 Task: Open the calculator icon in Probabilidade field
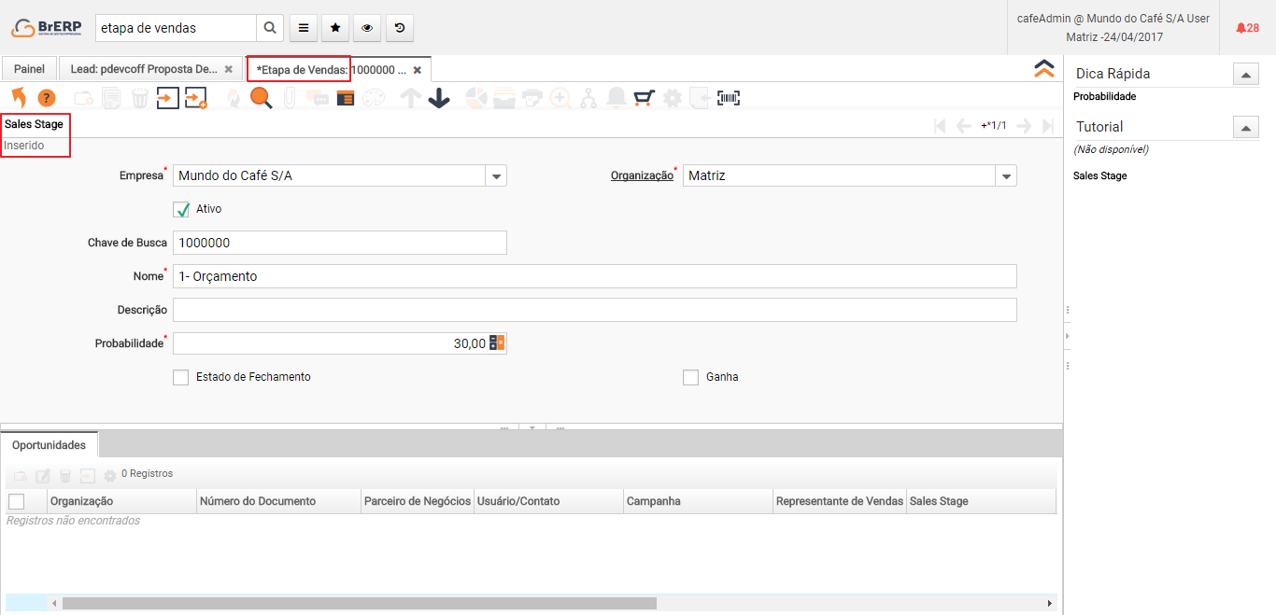pyautogui.click(x=497, y=343)
